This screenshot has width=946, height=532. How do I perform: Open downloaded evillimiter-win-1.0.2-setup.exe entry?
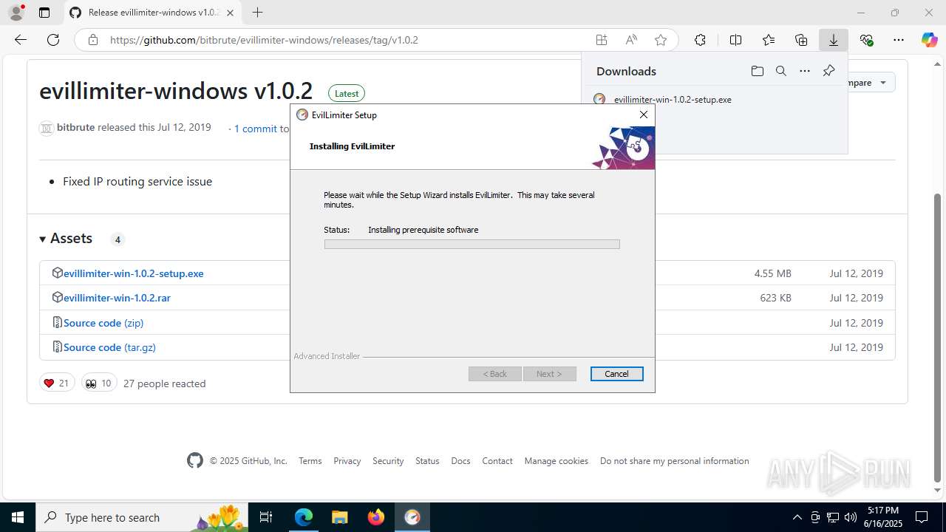coord(673,99)
